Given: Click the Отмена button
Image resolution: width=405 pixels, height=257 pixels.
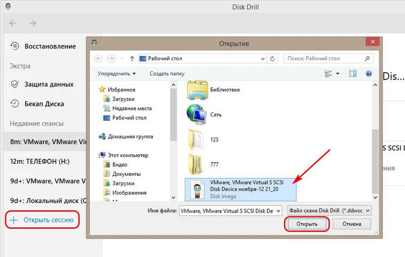Looking at the screenshot, I should coord(352,224).
